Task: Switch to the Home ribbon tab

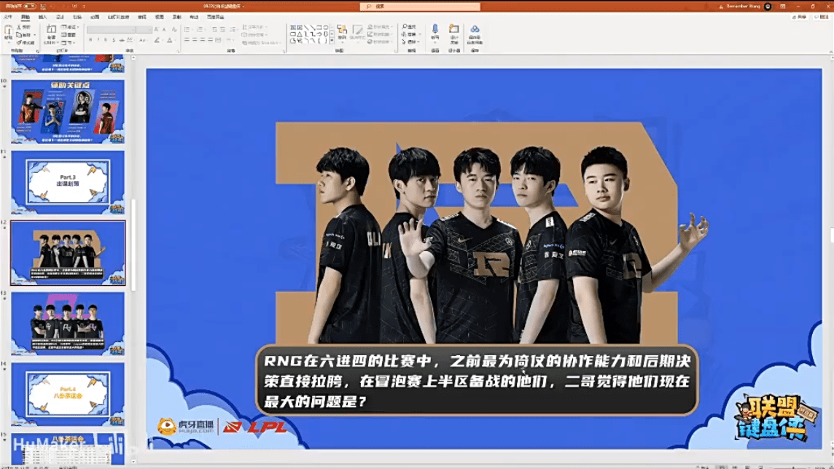Action: (x=25, y=17)
